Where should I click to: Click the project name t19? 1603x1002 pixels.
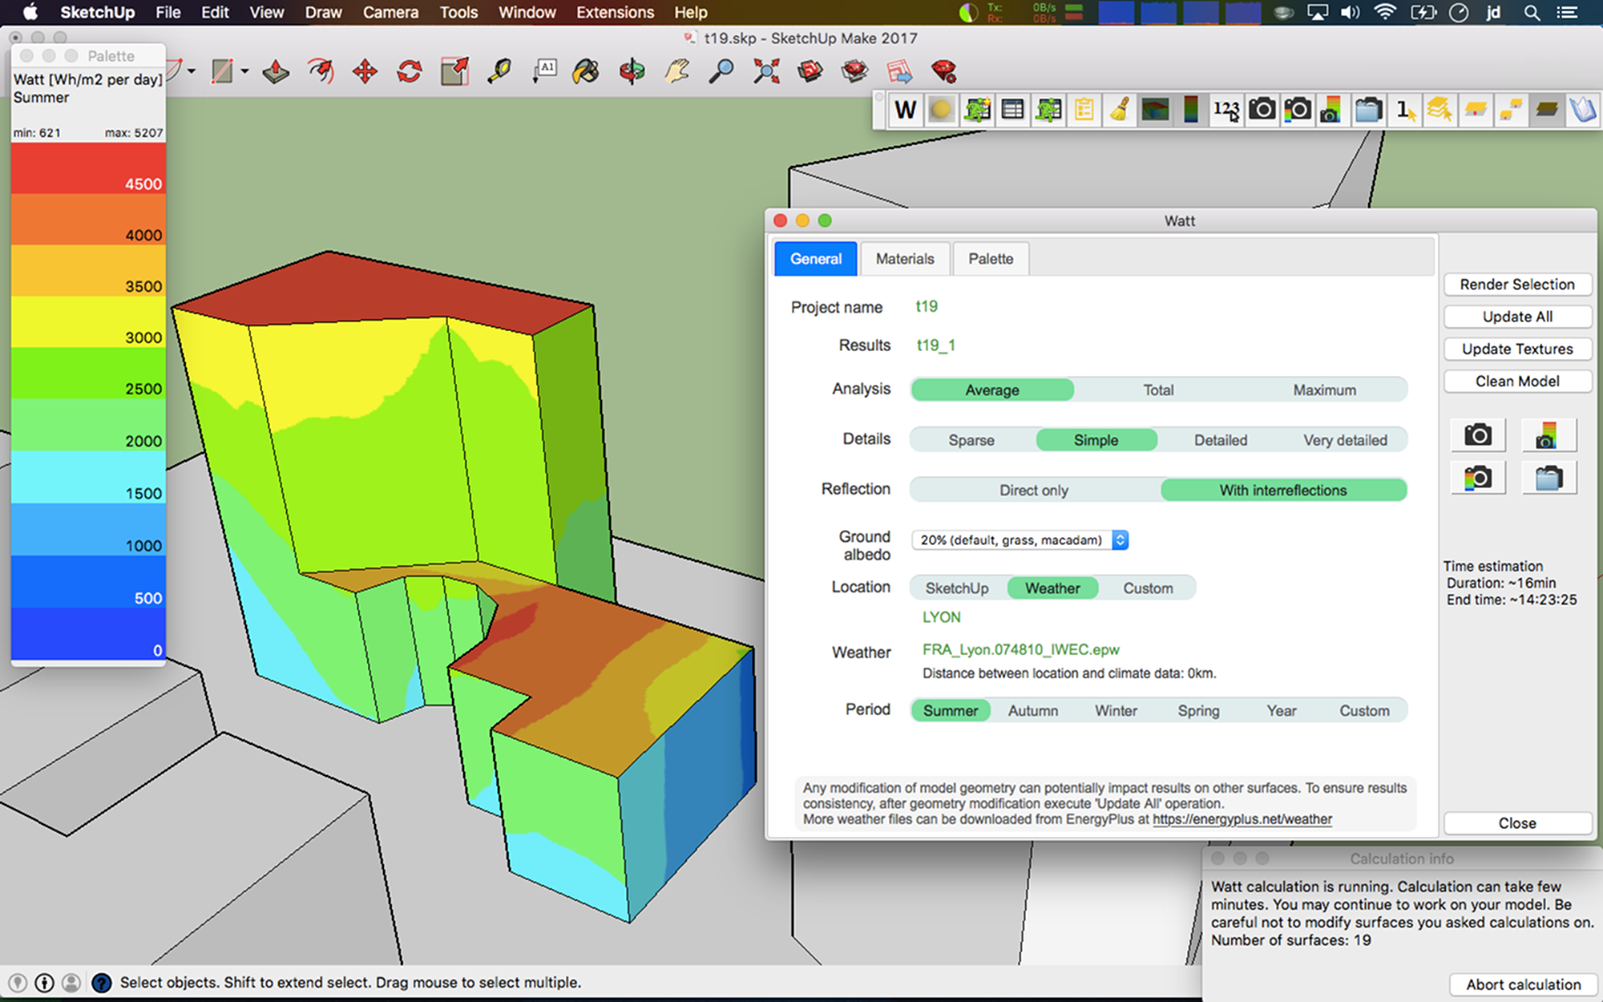[x=927, y=306]
